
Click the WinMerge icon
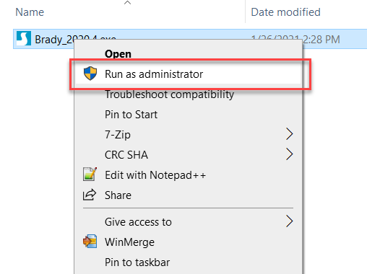90,242
